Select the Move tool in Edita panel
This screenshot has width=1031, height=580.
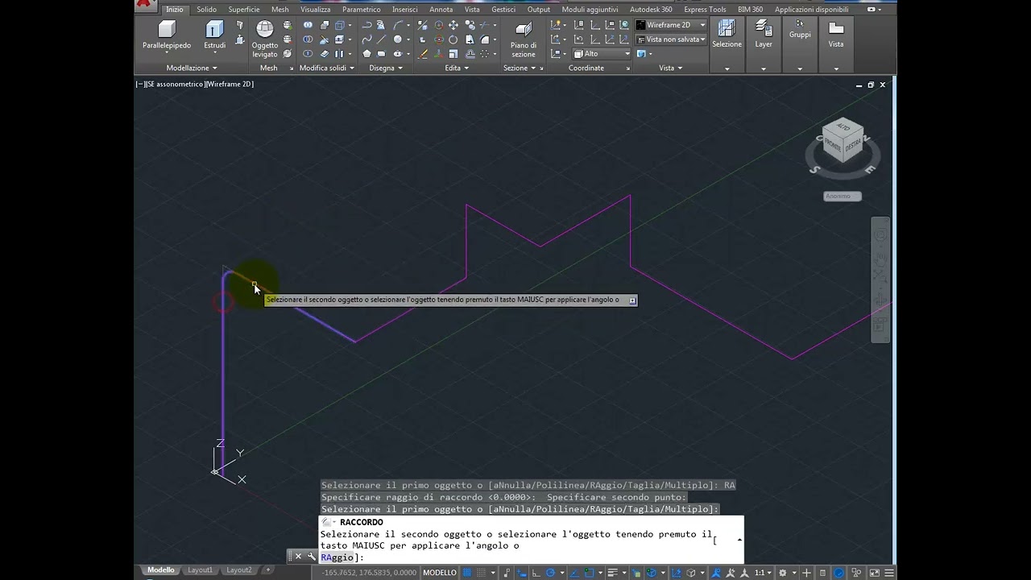coord(453,25)
